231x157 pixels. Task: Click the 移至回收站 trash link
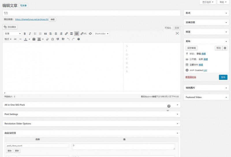(x=191, y=77)
